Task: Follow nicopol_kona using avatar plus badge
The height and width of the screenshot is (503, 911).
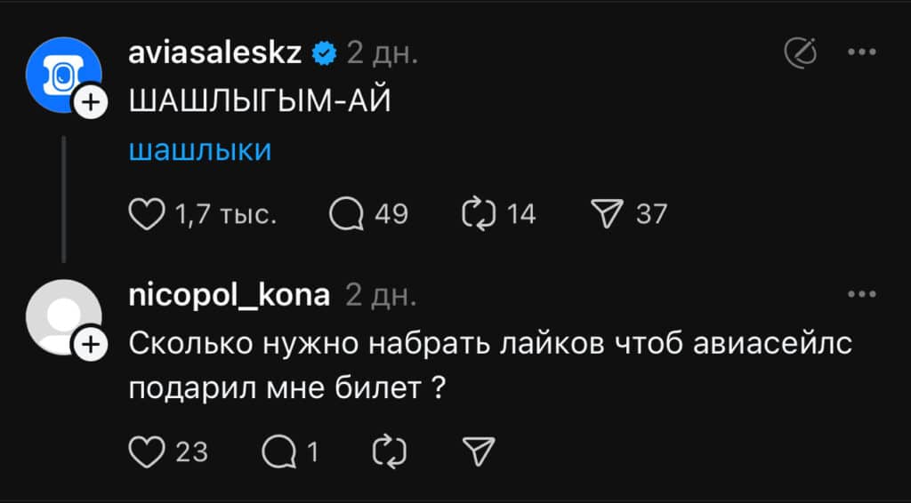Action: click(x=92, y=345)
